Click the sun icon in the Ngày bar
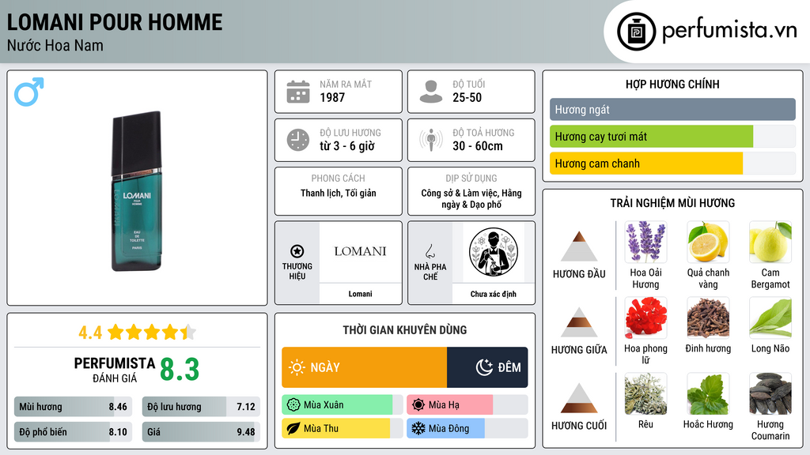This screenshot has width=810, height=455. (297, 367)
